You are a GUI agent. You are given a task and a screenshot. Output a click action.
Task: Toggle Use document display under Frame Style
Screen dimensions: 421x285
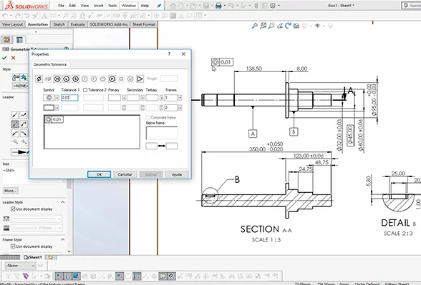click(x=13, y=246)
